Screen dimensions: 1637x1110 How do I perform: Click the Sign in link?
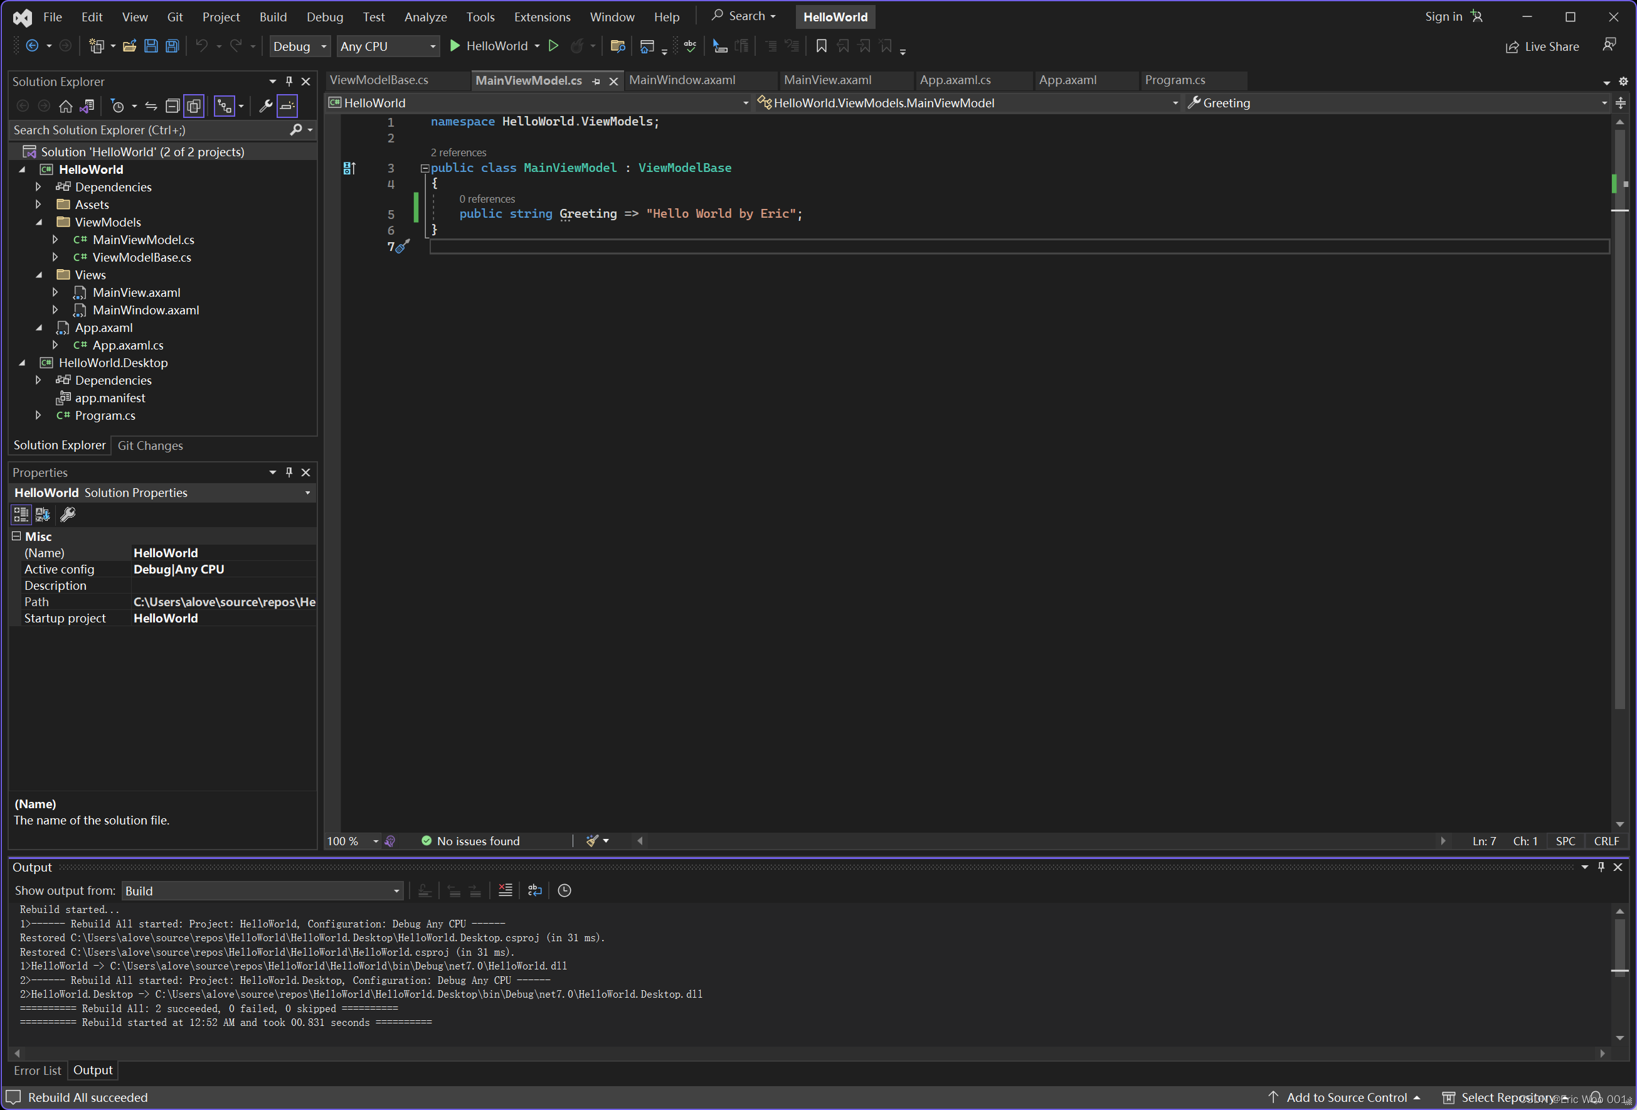tap(1441, 16)
